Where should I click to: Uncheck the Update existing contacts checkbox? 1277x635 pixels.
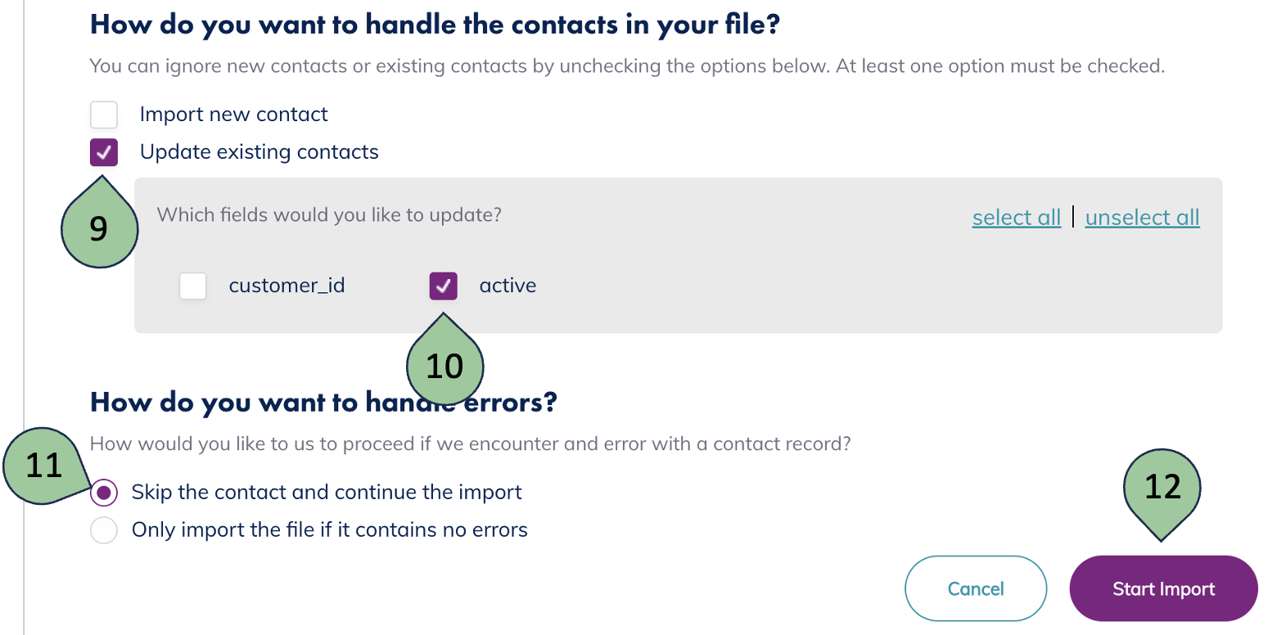[x=104, y=153]
